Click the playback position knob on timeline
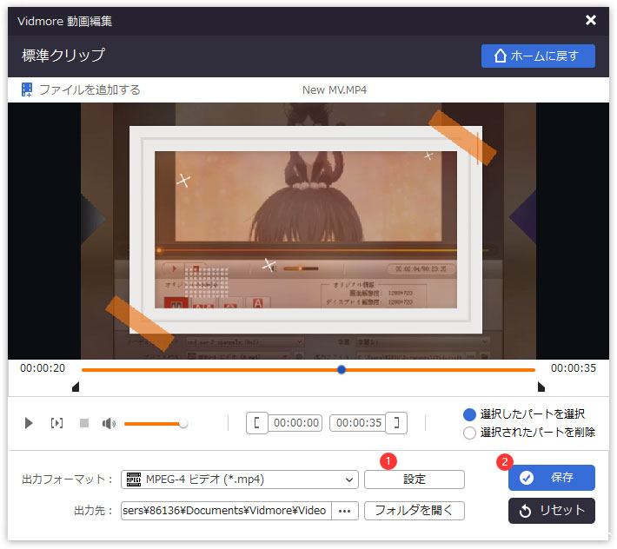The height and width of the screenshot is (549, 617). coord(342,370)
